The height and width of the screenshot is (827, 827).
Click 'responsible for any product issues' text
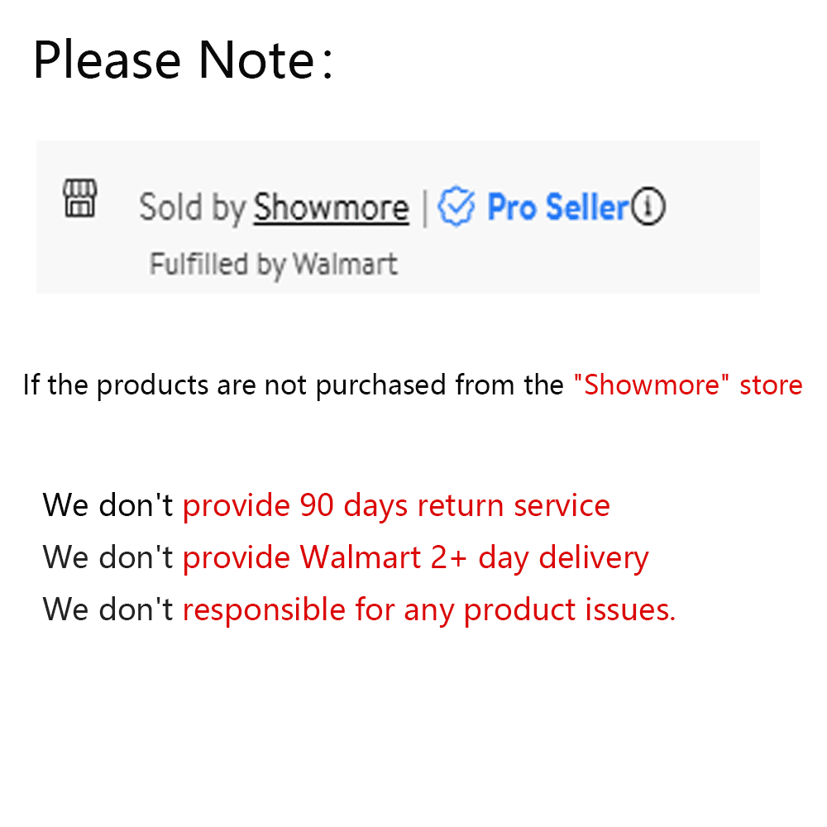[x=428, y=609]
